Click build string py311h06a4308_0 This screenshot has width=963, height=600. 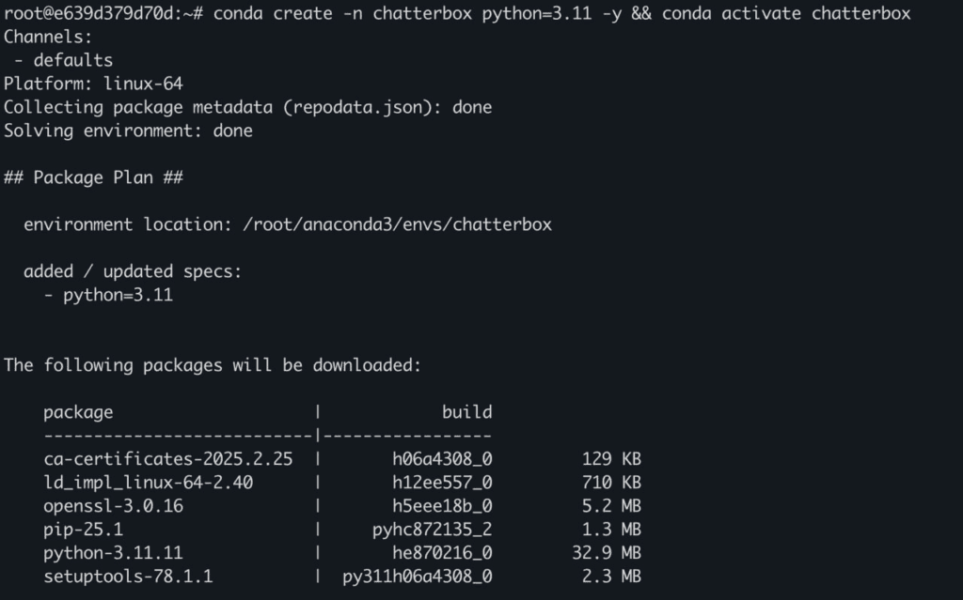[418, 577]
